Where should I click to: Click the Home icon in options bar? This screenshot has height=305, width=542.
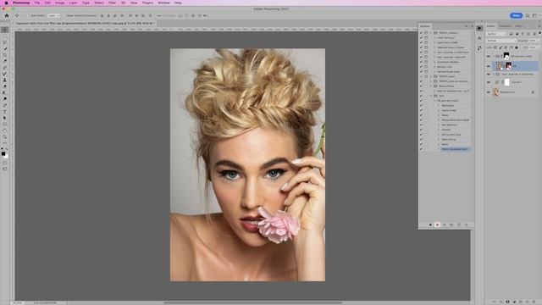[x=7, y=15]
